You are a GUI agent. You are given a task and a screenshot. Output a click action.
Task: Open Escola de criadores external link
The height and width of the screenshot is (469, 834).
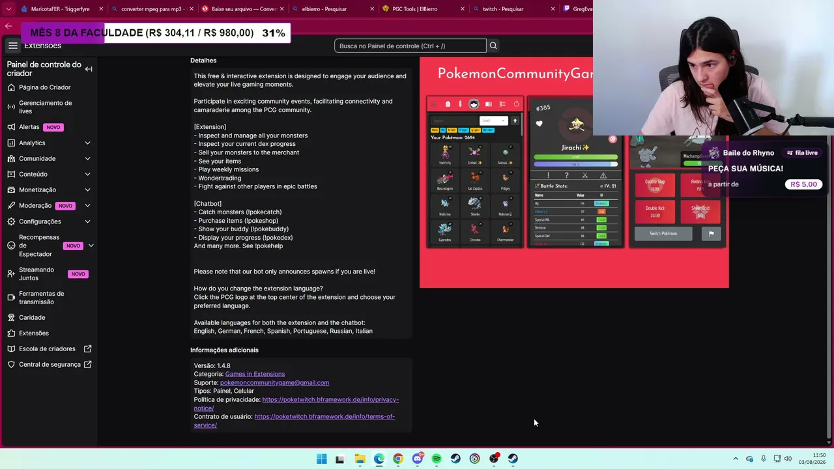(49, 348)
